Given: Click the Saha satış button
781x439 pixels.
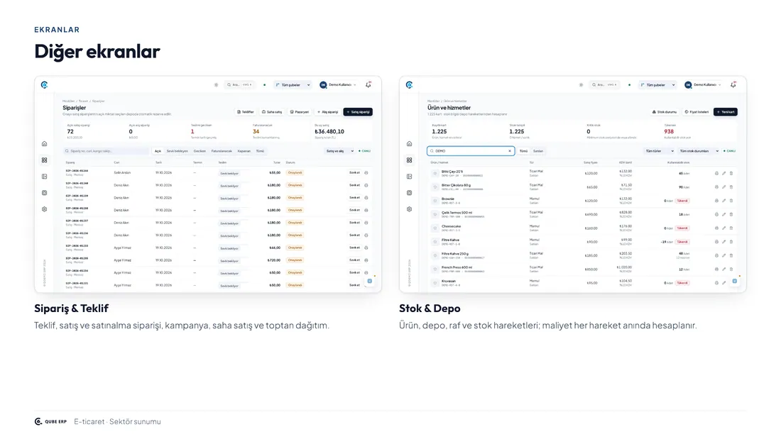Looking at the screenshot, I should [272, 112].
